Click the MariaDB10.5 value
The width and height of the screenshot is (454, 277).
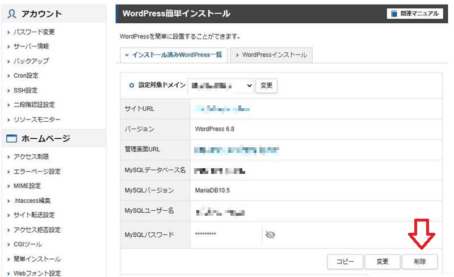coord(212,190)
